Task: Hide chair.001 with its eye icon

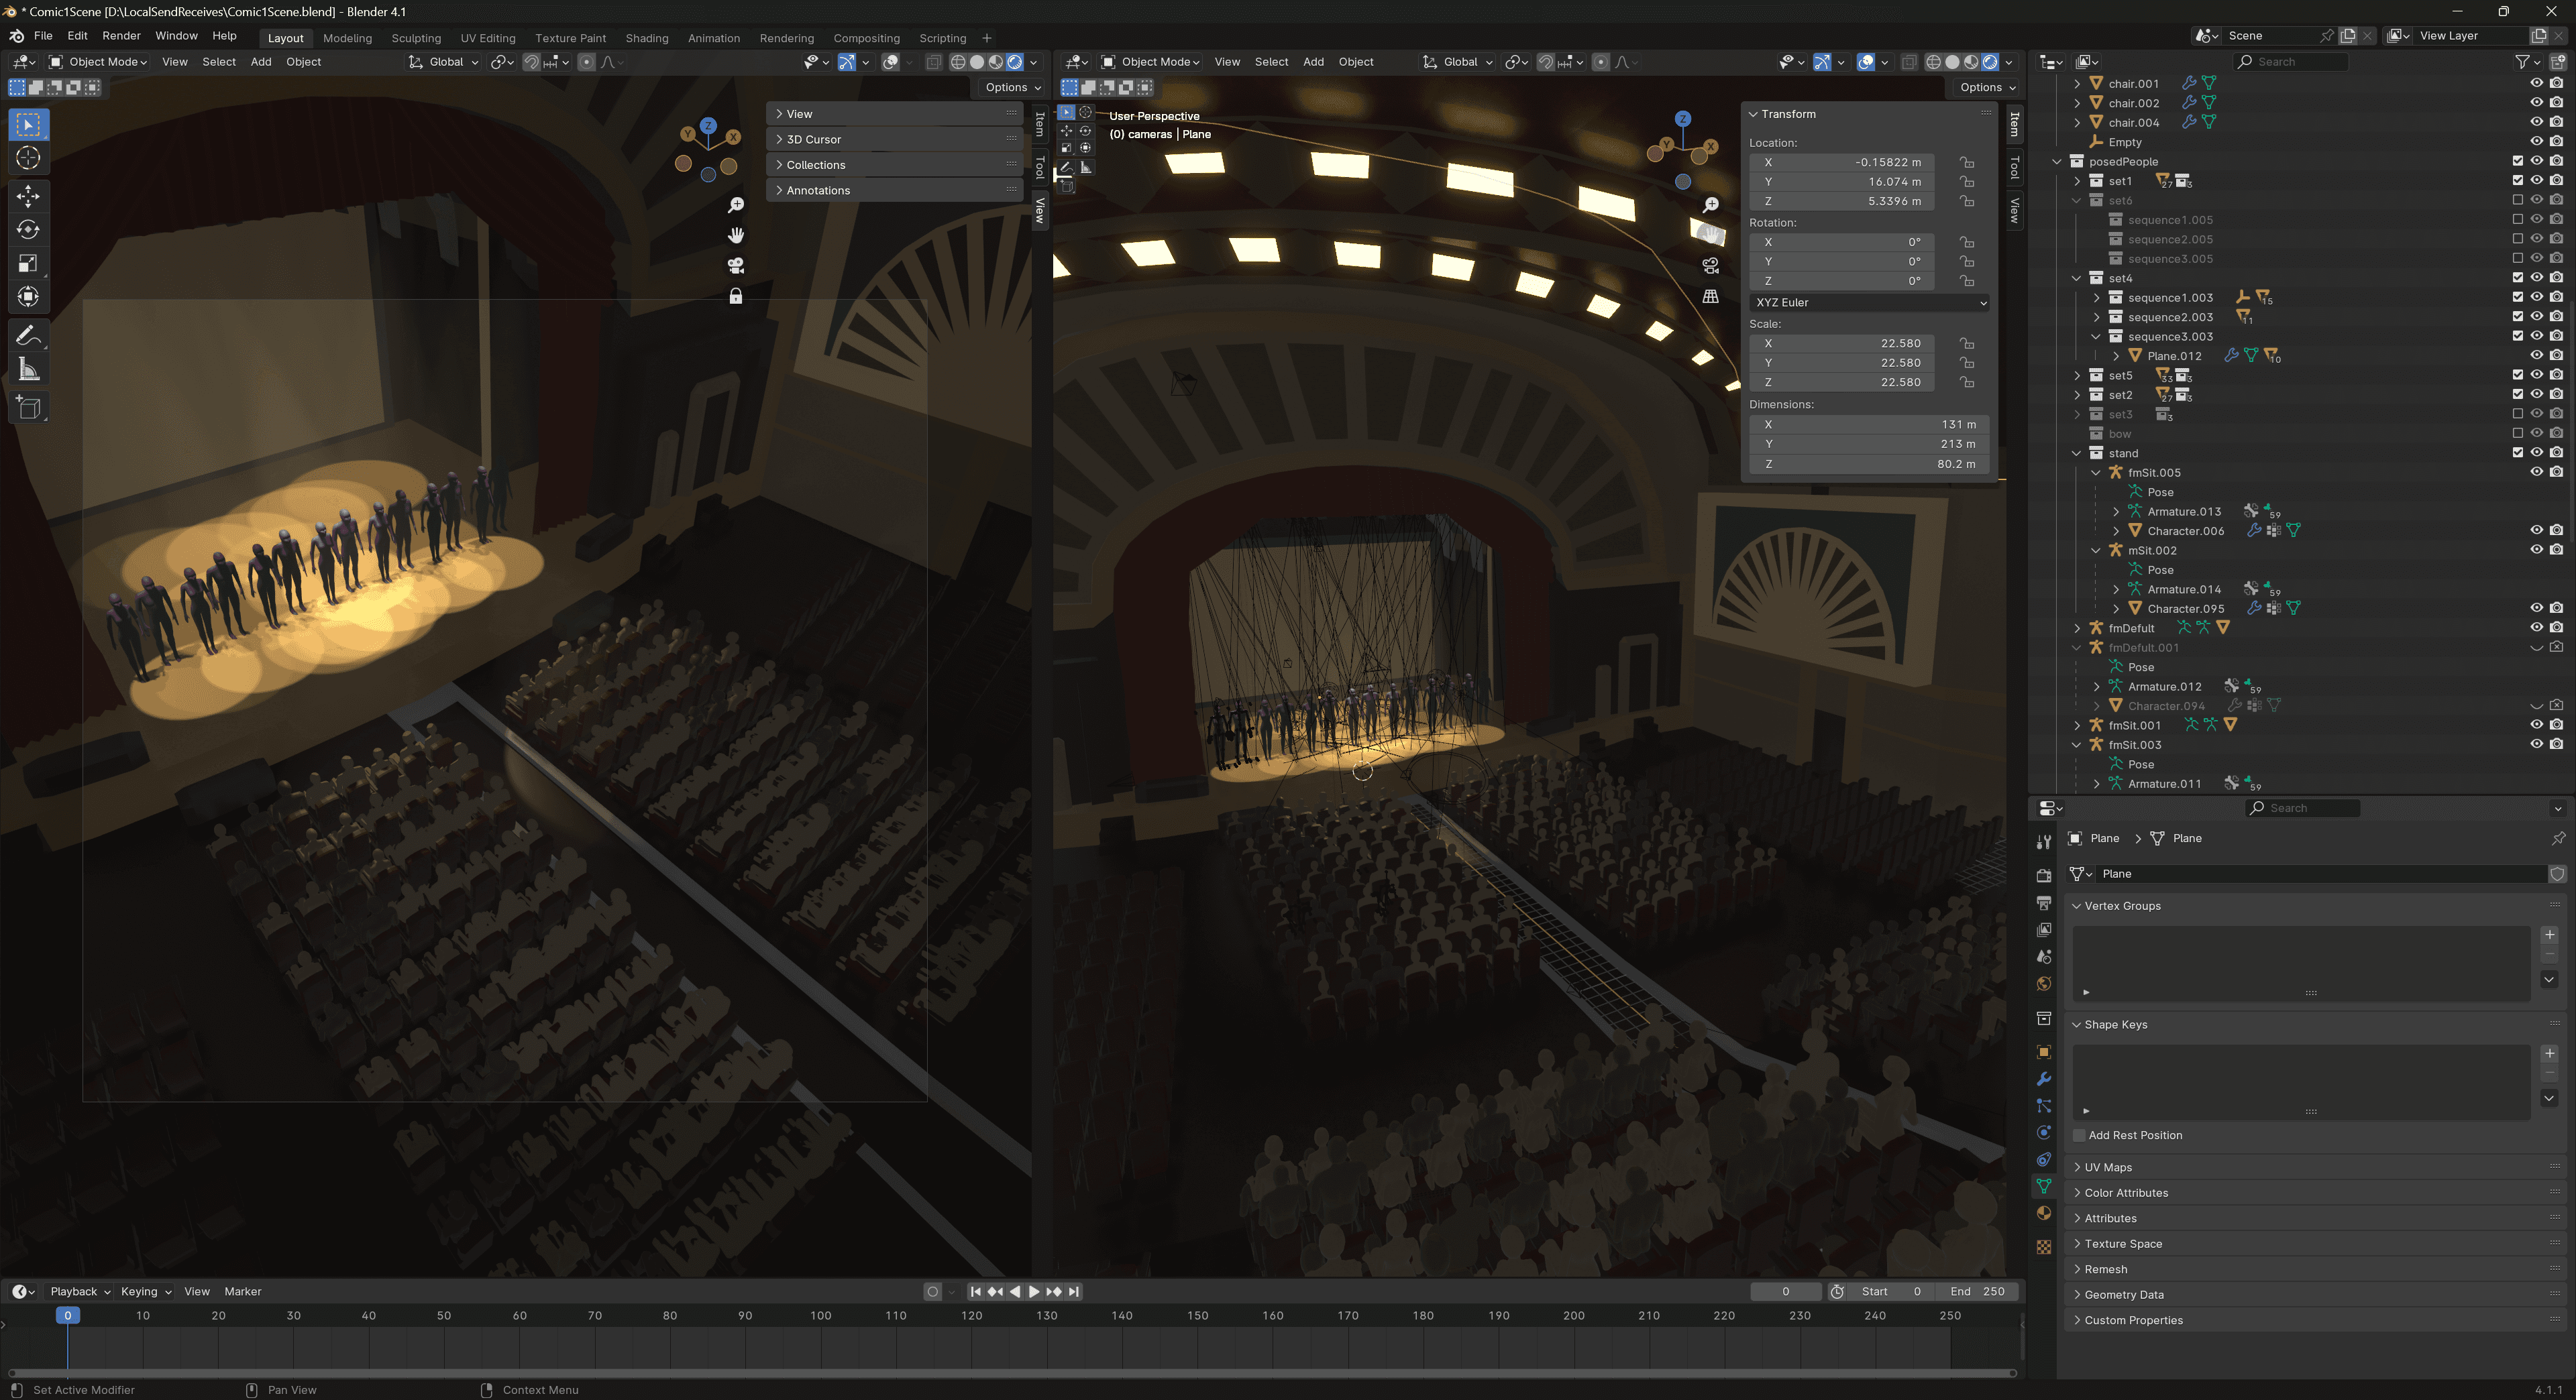Action: coord(2536,84)
